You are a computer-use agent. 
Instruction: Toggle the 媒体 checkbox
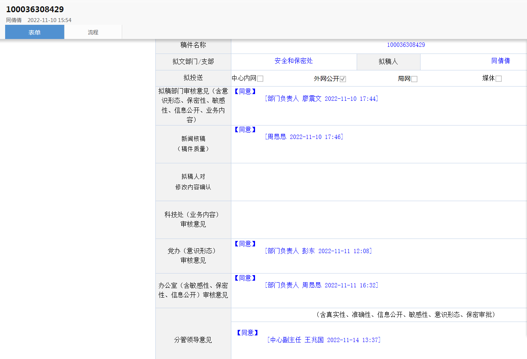click(499, 79)
